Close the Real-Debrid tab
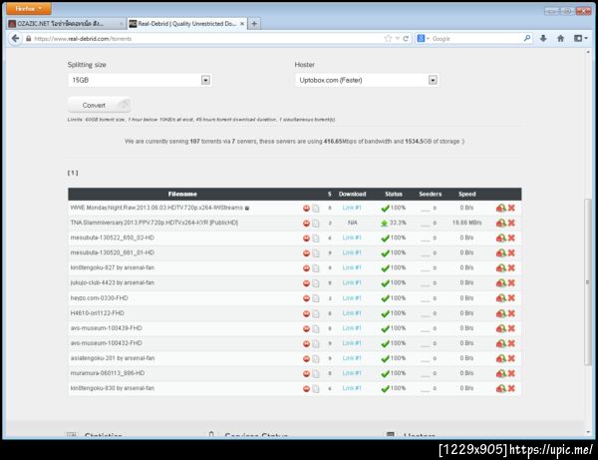Viewport: 598px width, 460px height. coord(242,24)
